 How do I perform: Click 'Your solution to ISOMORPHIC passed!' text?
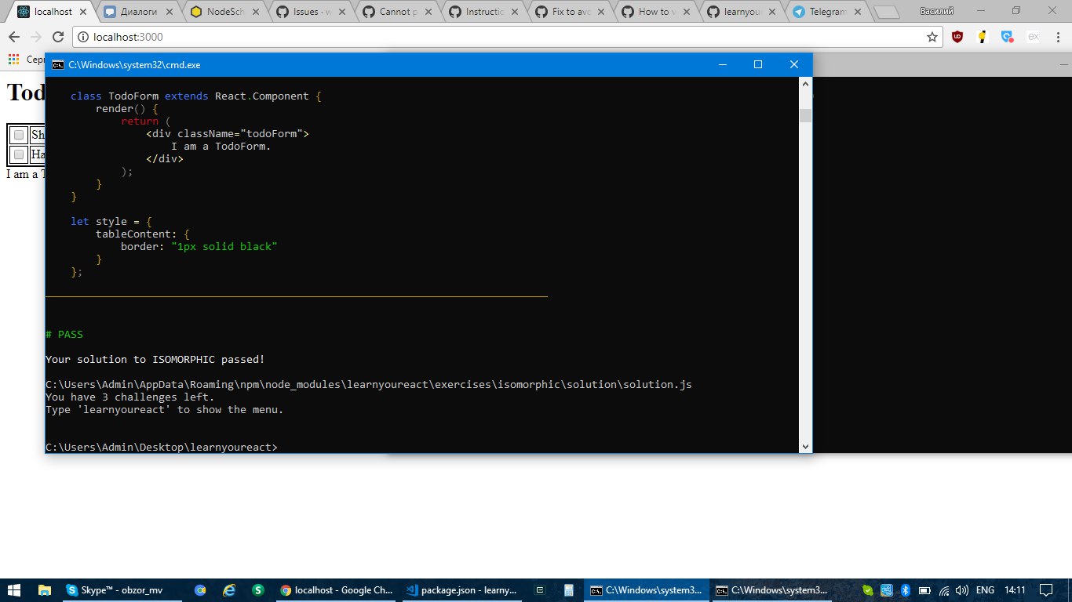coord(155,360)
